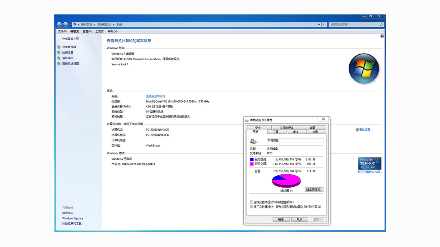Click the 磁盘清理(D) button
The width and height of the screenshot is (440, 247).
[314, 190]
